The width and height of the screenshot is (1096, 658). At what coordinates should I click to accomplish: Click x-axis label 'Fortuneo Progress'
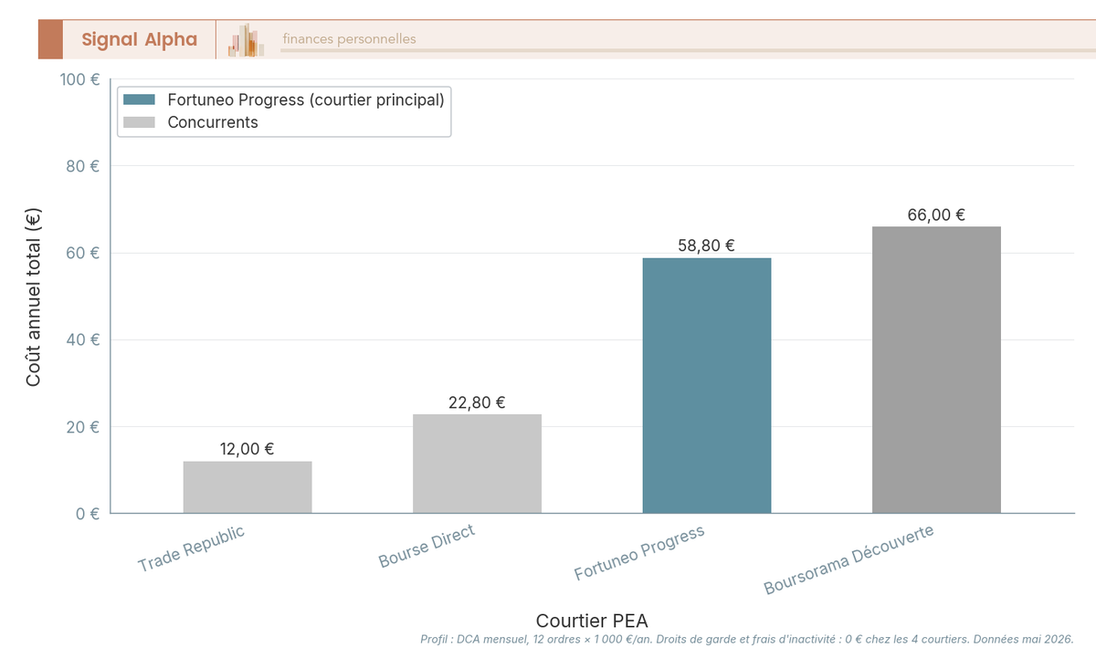tap(639, 553)
